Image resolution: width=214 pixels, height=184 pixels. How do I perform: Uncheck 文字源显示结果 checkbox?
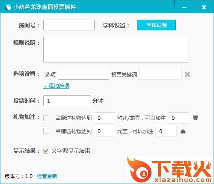(x=46, y=151)
